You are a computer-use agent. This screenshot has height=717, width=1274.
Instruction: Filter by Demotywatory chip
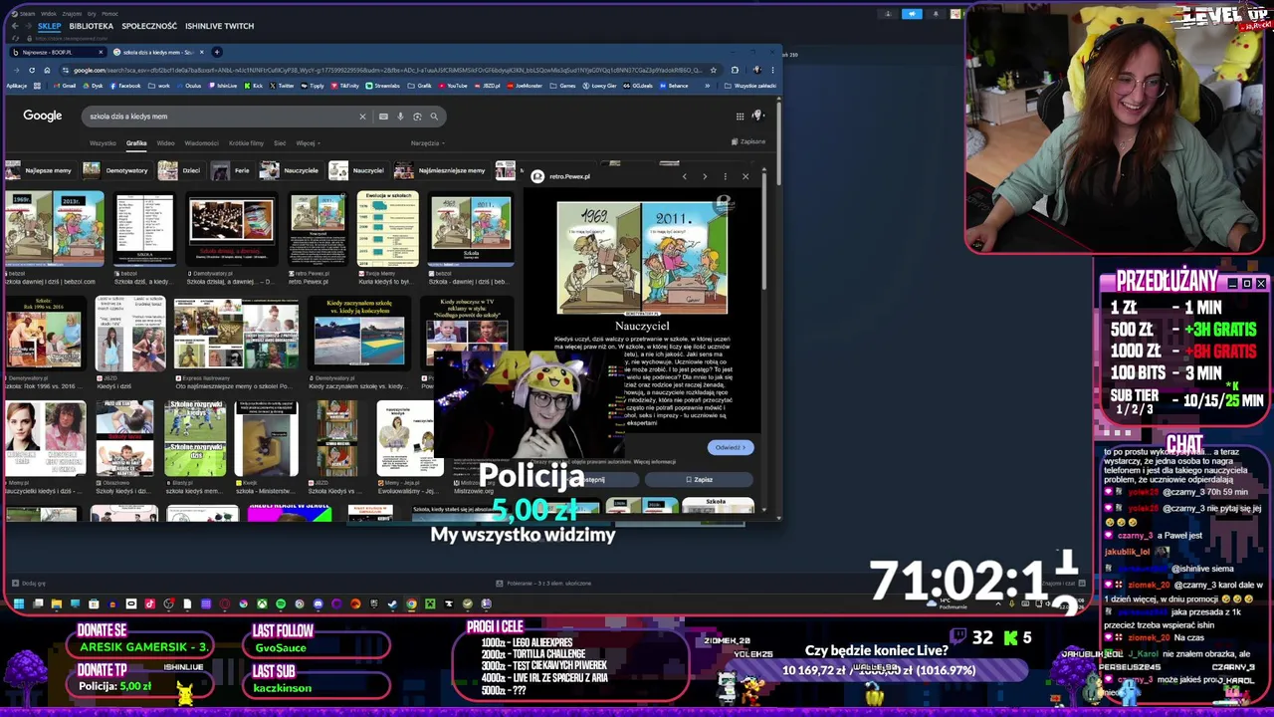(117, 170)
